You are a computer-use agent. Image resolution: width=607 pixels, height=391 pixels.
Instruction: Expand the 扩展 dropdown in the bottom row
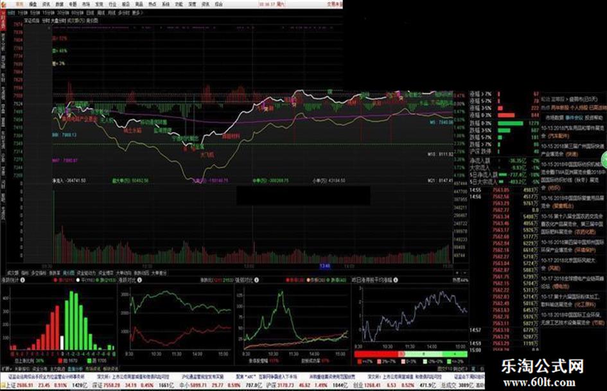click(x=6, y=369)
